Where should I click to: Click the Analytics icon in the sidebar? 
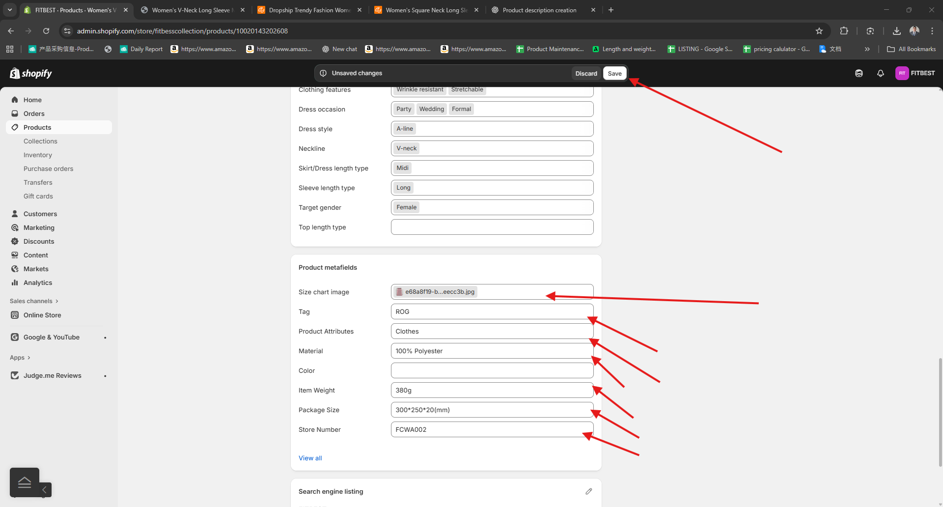tap(15, 282)
